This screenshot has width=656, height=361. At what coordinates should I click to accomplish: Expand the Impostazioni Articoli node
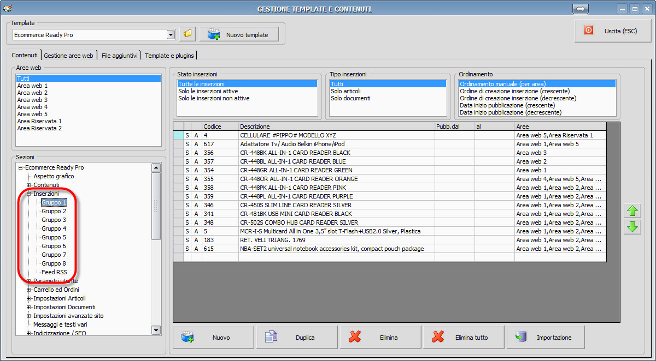click(29, 298)
